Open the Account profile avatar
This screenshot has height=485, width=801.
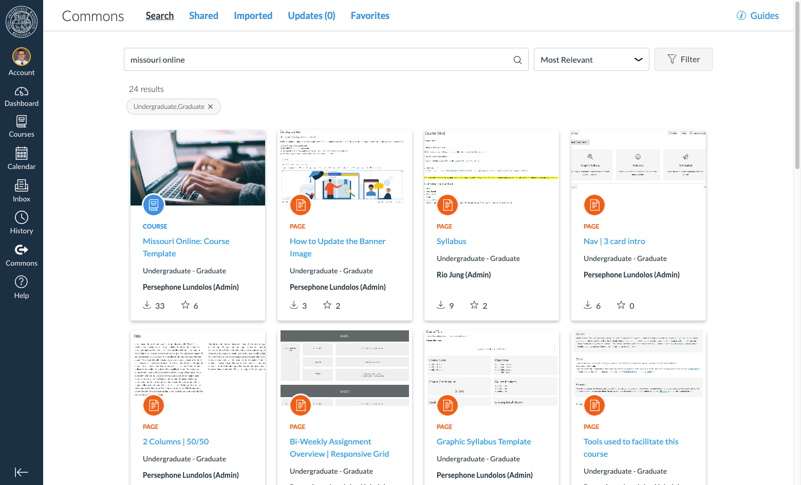point(22,57)
